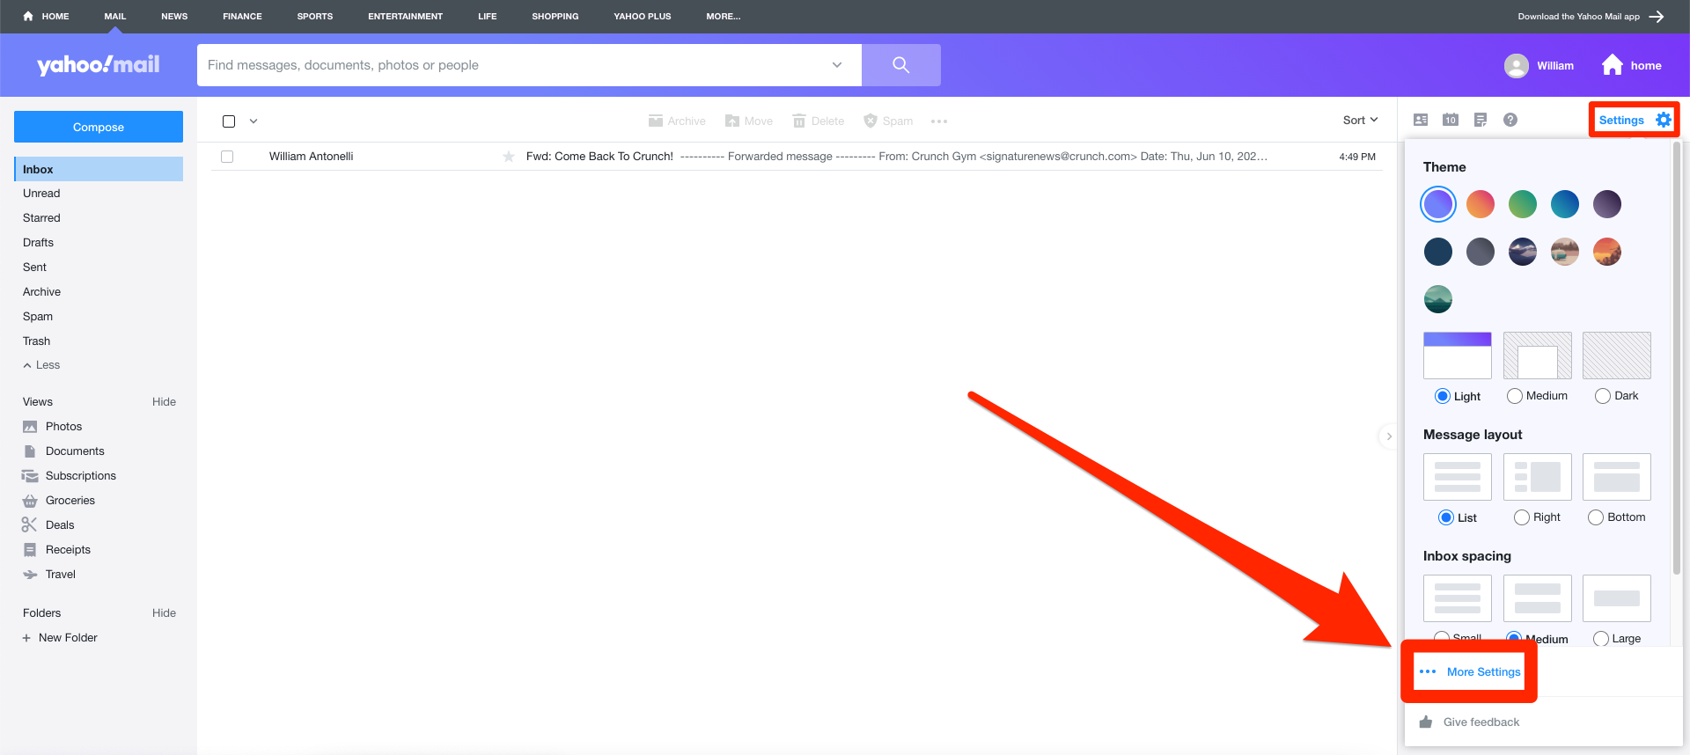Viewport: 1690px width, 755px height.
Task: Open Travel view
Action: [60, 574]
